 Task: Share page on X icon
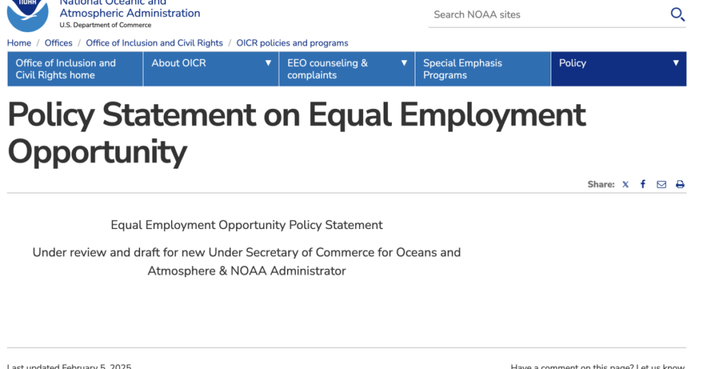pos(625,184)
